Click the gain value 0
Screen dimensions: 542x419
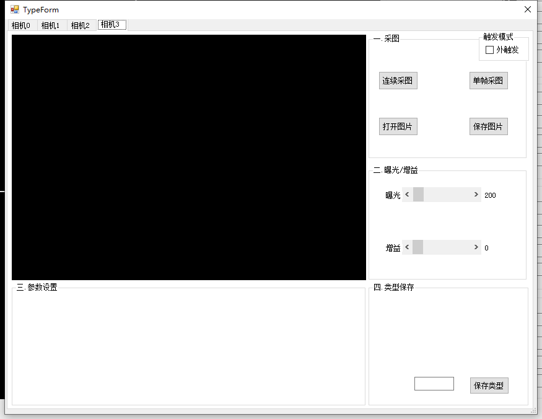coord(486,248)
